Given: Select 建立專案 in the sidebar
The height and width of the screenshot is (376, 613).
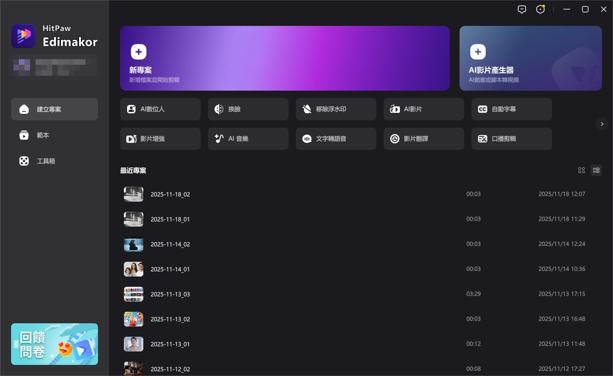Looking at the screenshot, I should (55, 109).
